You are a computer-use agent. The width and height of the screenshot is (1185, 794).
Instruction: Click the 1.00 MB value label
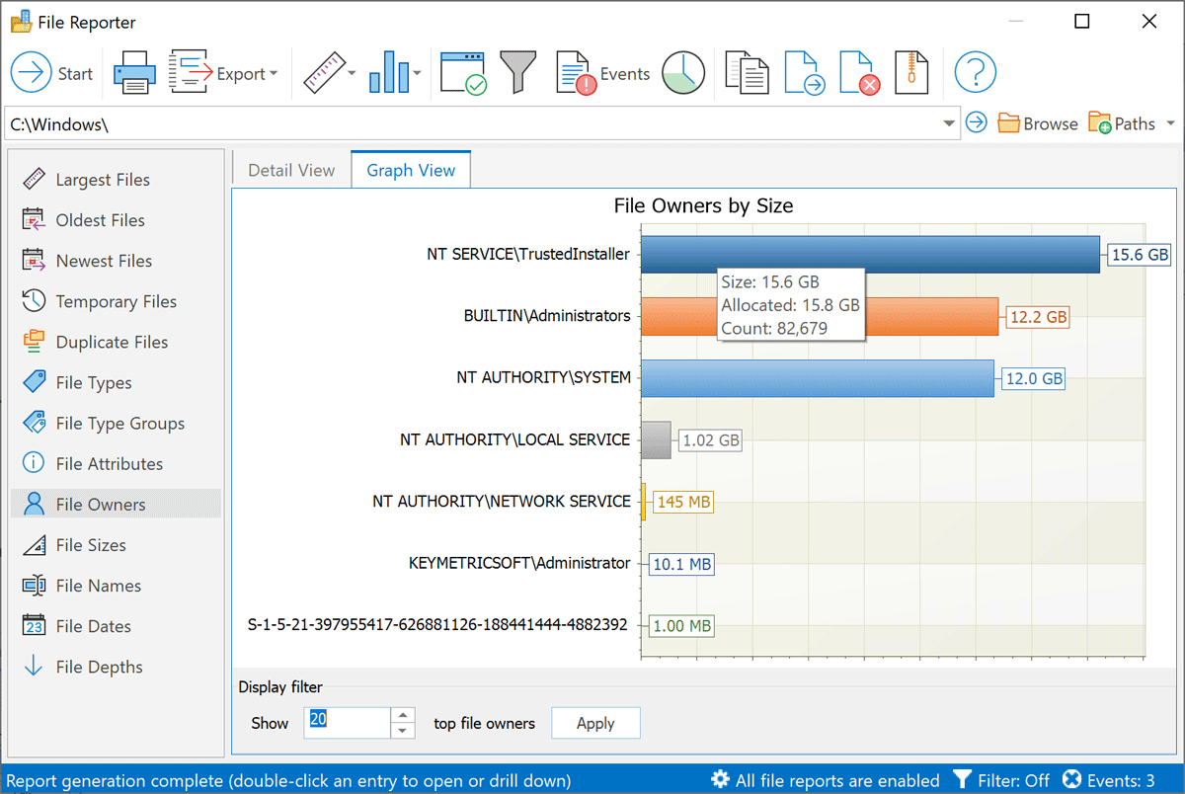[681, 626]
